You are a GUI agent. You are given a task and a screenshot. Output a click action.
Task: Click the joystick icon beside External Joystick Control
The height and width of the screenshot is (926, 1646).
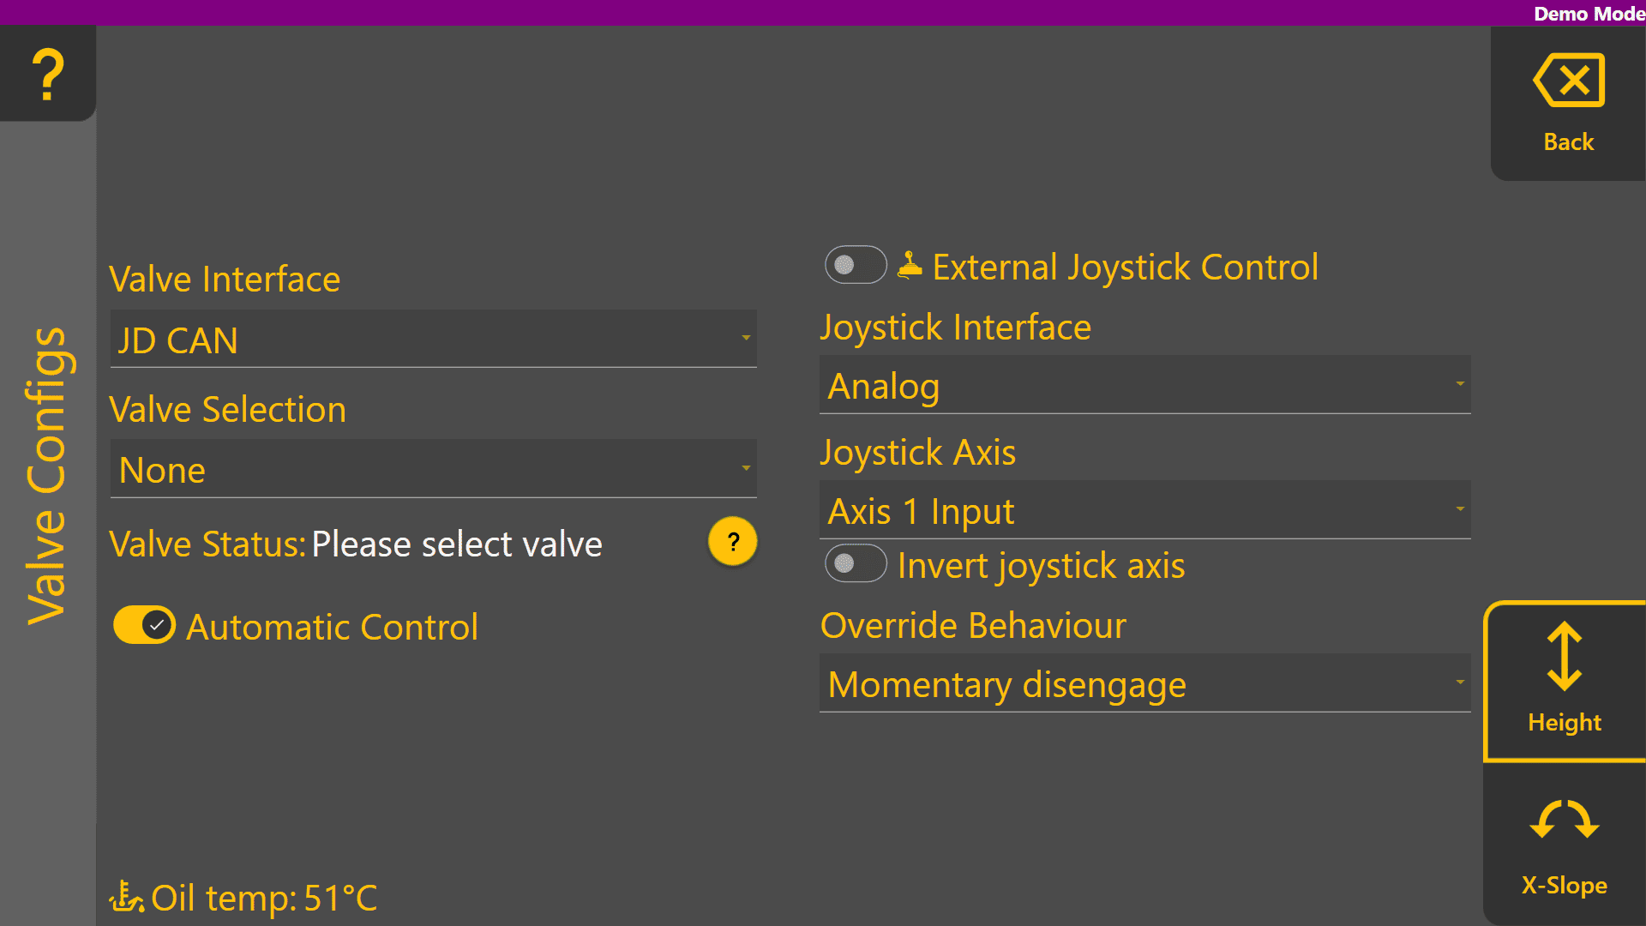point(910,266)
